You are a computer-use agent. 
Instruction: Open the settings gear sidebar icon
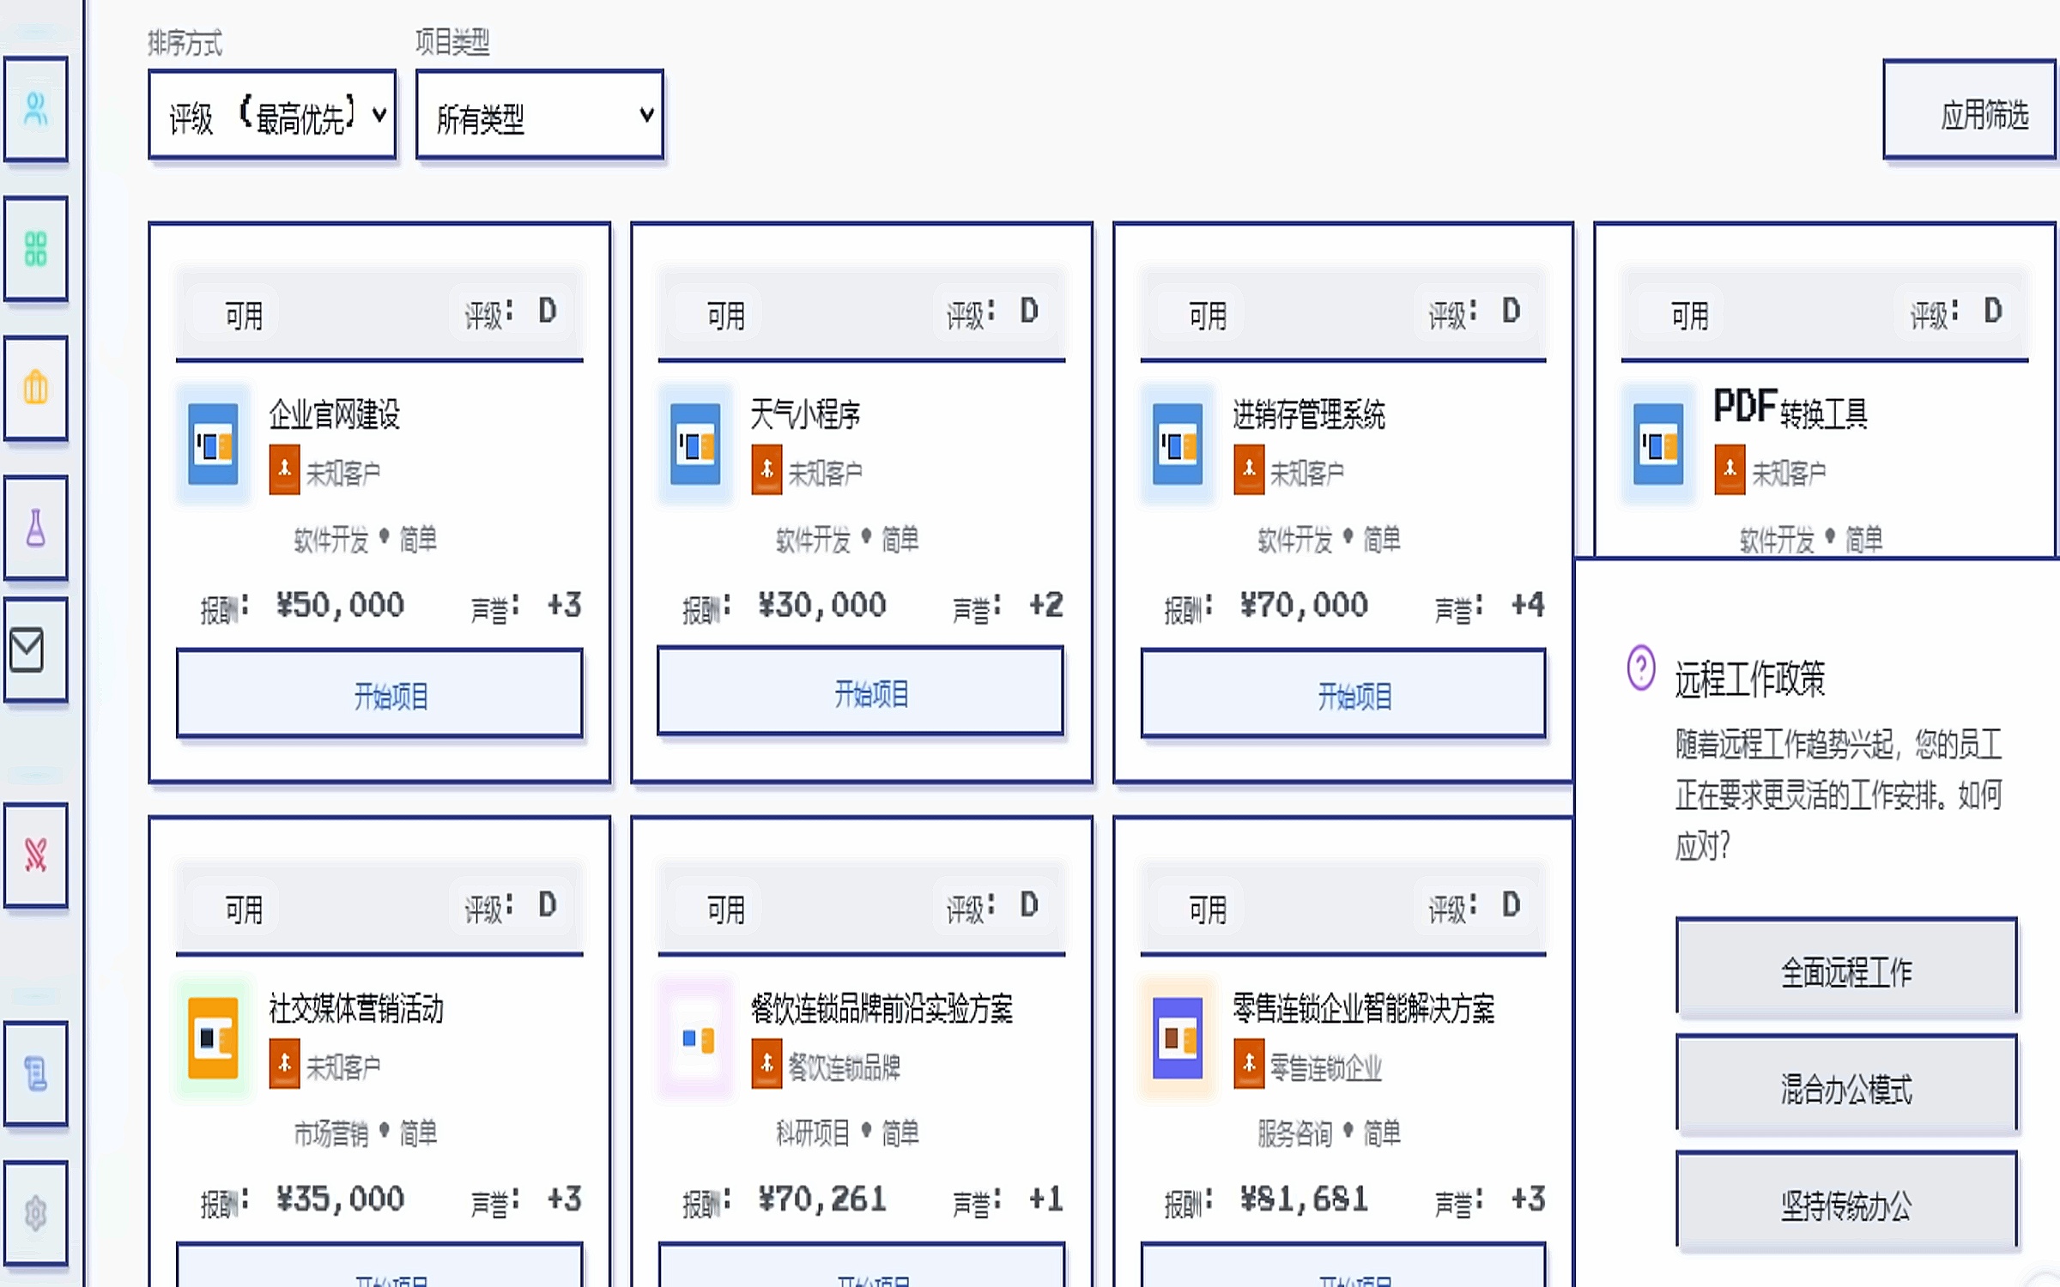[x=35, y=1213]
